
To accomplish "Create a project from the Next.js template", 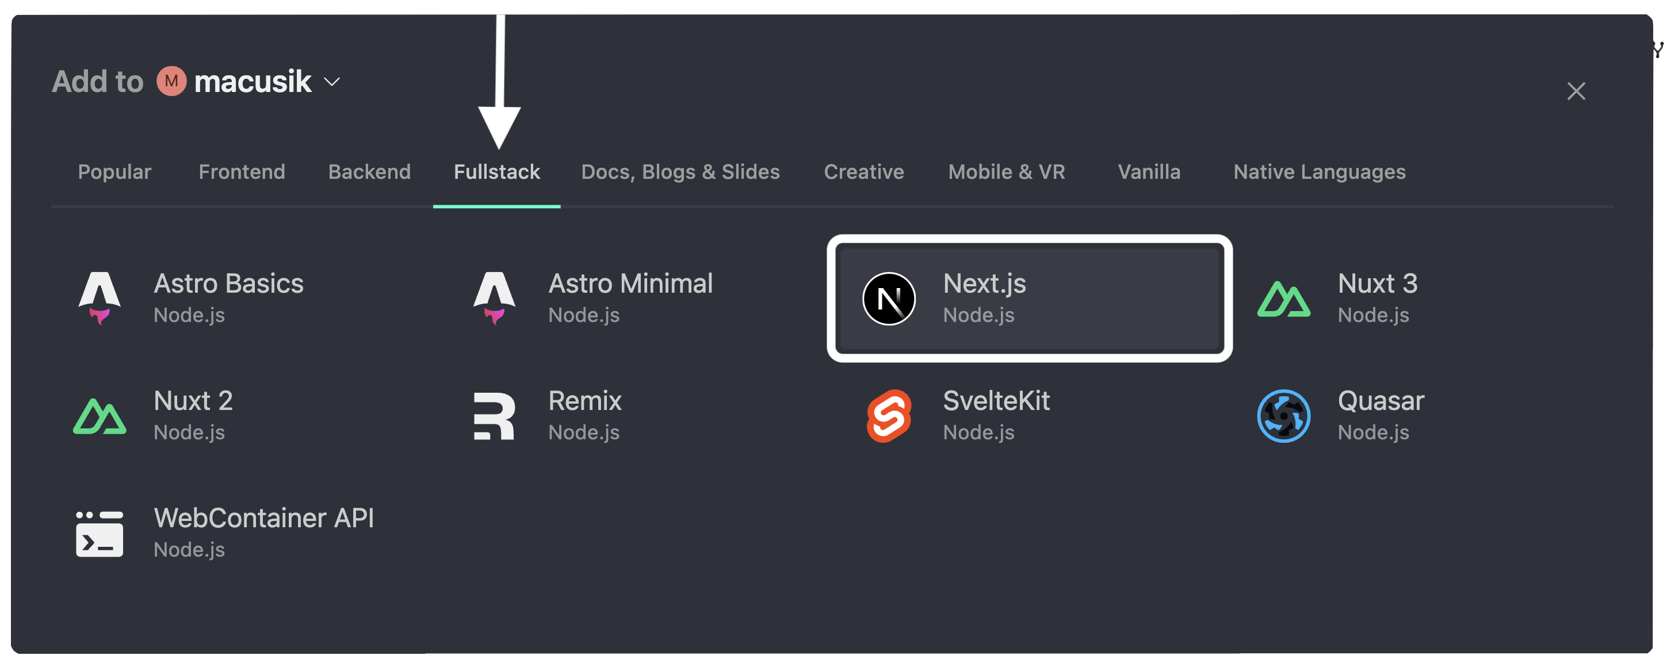I will click(1029, 299).
